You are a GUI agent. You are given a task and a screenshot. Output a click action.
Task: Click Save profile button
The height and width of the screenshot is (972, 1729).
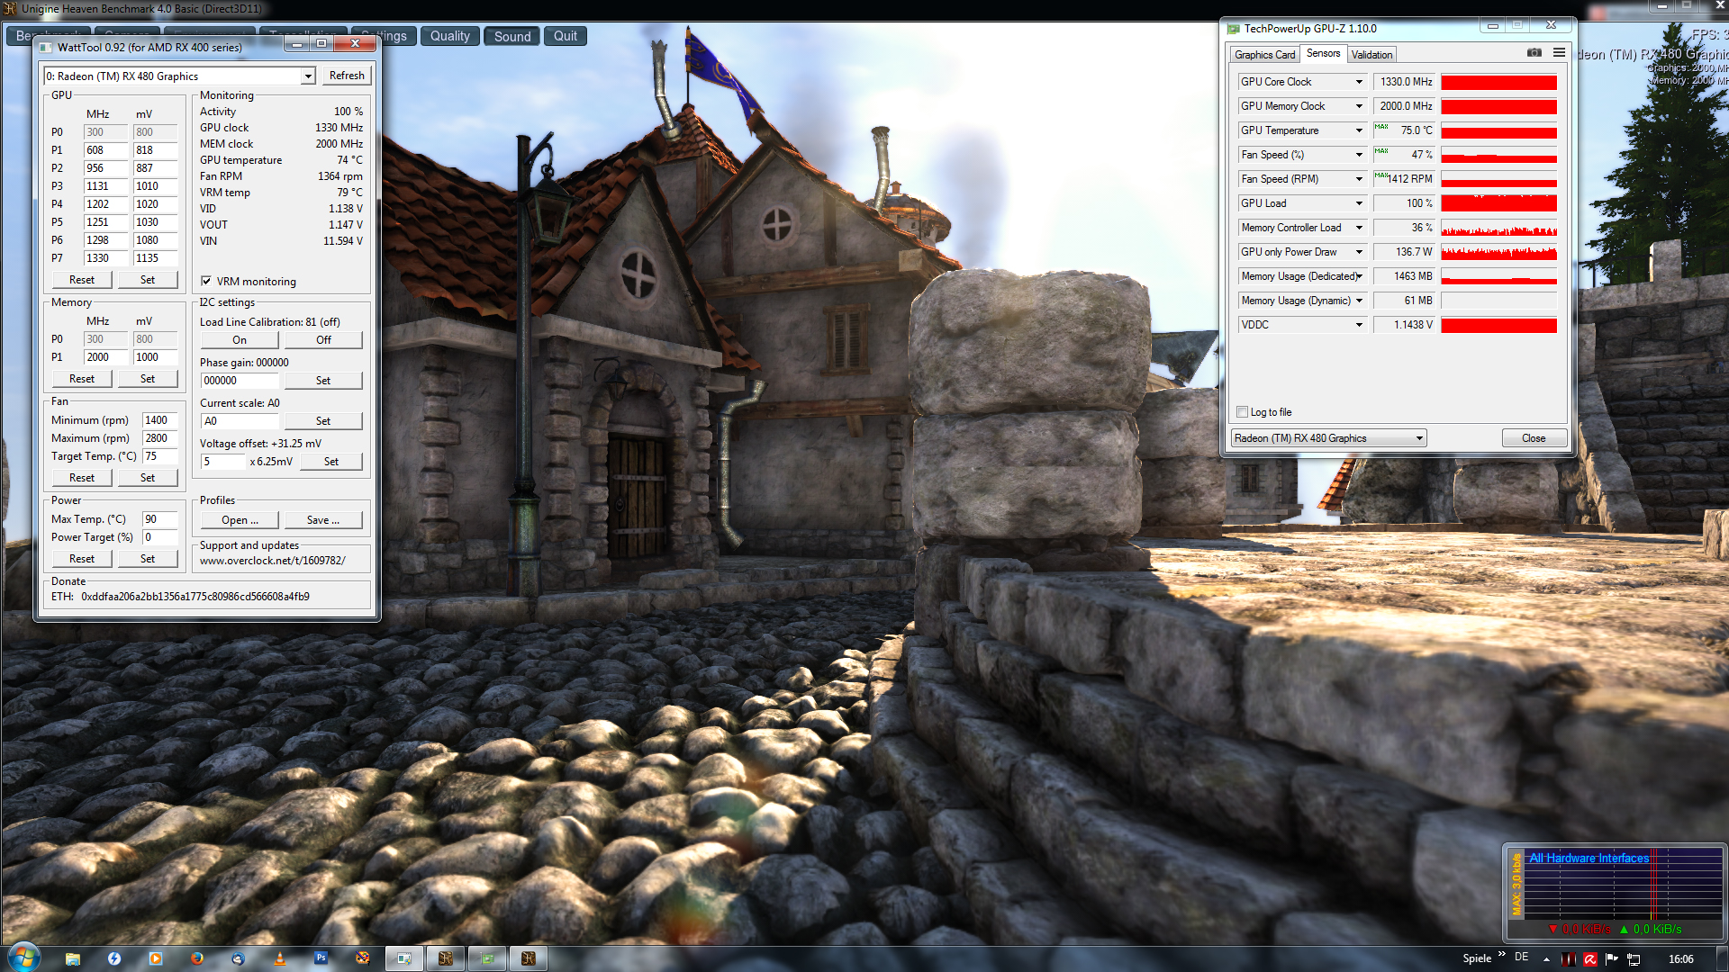[323, 520]
